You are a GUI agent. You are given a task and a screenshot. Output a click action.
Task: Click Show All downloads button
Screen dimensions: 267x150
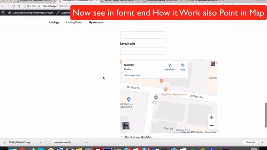click(250, 142)
